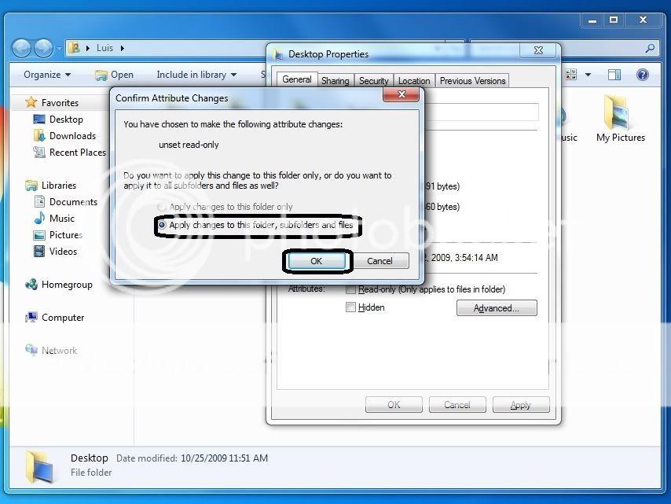
Task: Switch to the Sharing tab
Action: click(x=335, y=79)
